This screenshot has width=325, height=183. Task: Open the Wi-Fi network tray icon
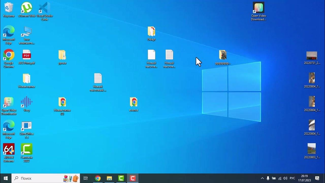point(280,178)
